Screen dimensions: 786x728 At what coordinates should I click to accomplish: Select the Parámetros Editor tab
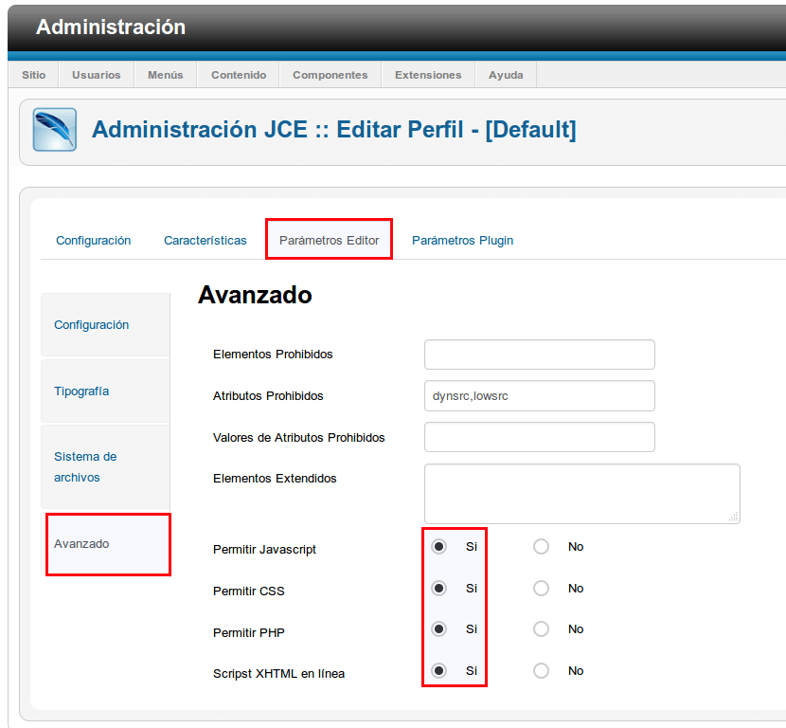[x=329, y=241]
